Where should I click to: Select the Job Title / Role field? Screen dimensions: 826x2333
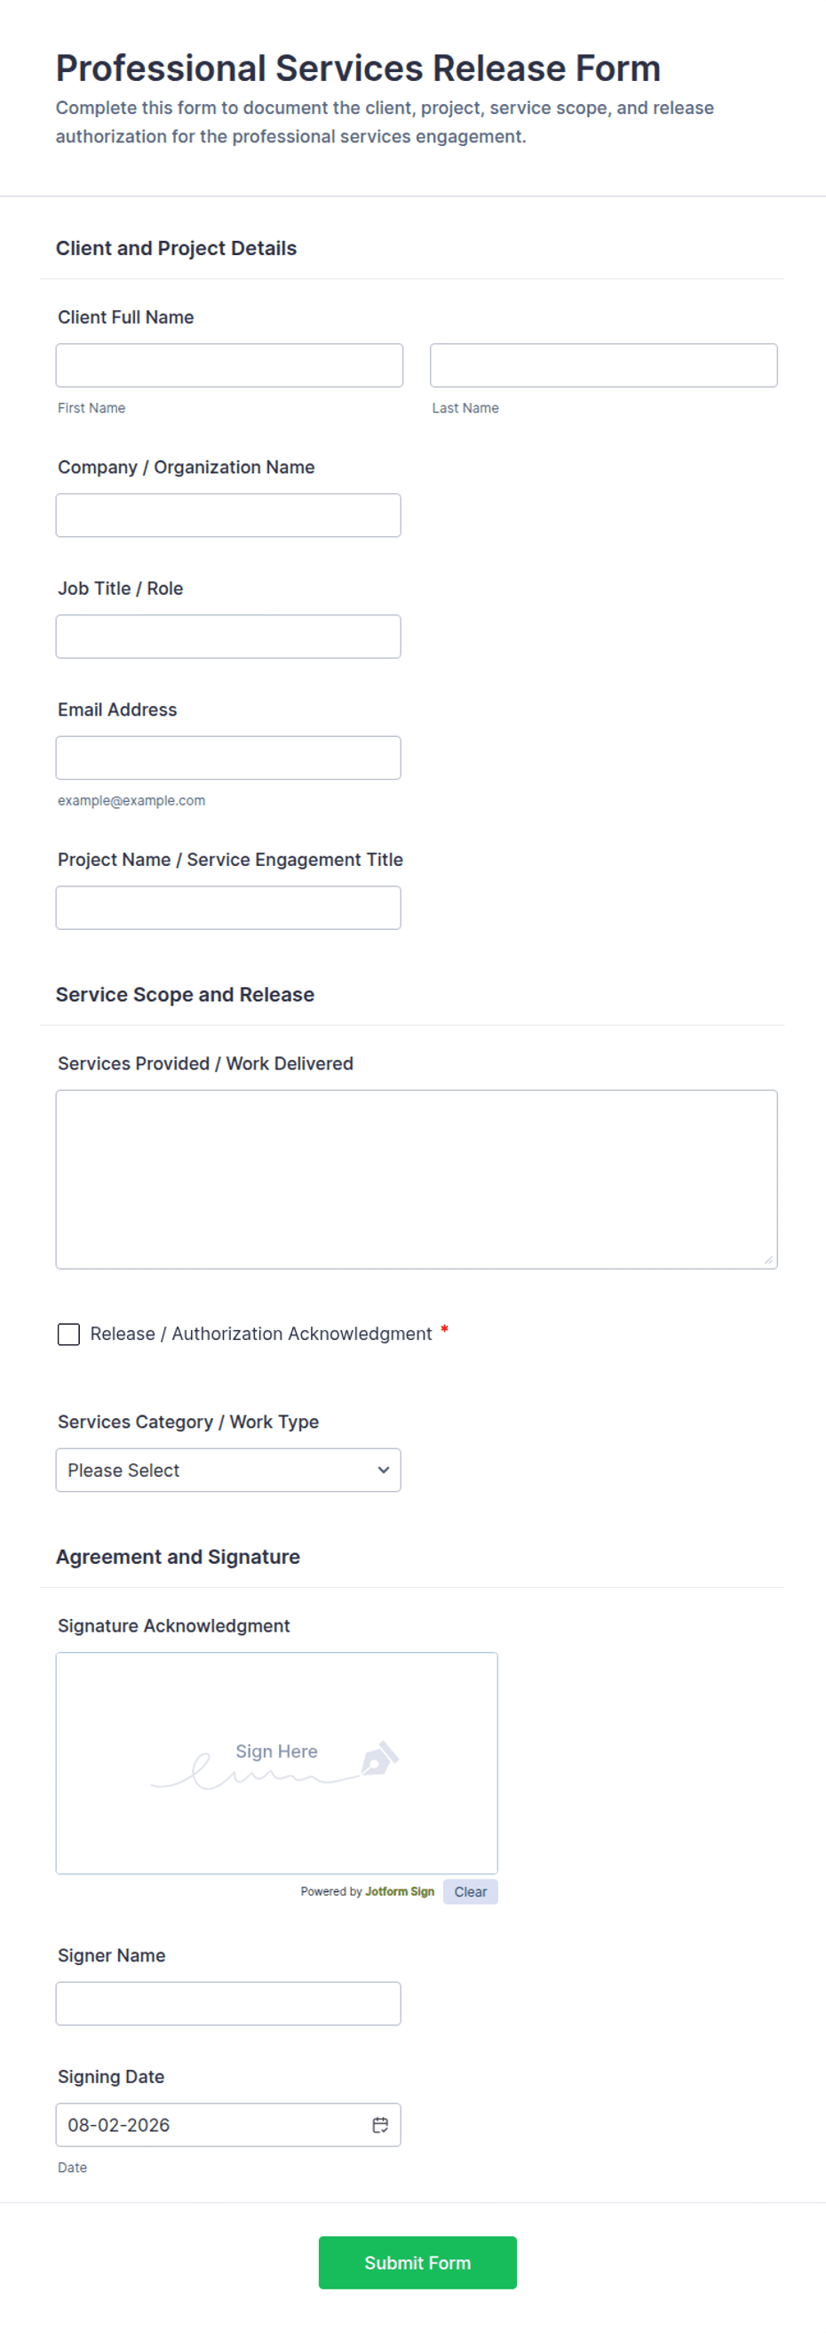pyautogui.click(x=228, y=637)
